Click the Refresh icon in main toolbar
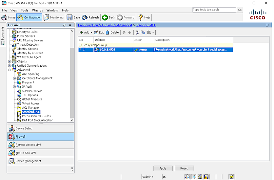The height and width of the screenshot is (180, 274). 85,17
